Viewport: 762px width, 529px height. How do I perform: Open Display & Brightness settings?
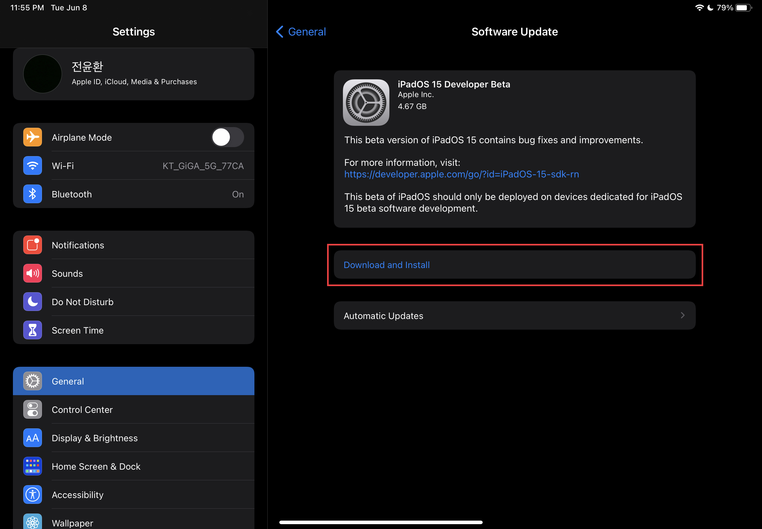pyautogui.click(x=95, y=438)
